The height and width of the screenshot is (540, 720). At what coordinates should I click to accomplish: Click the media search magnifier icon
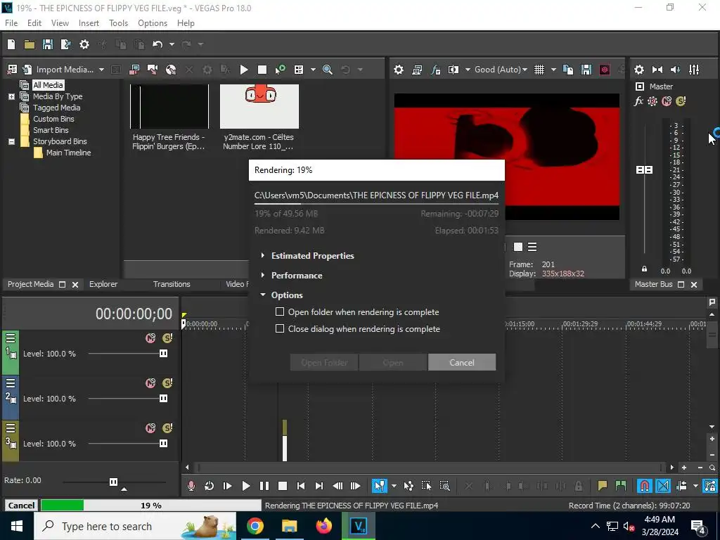pos(328,70)
